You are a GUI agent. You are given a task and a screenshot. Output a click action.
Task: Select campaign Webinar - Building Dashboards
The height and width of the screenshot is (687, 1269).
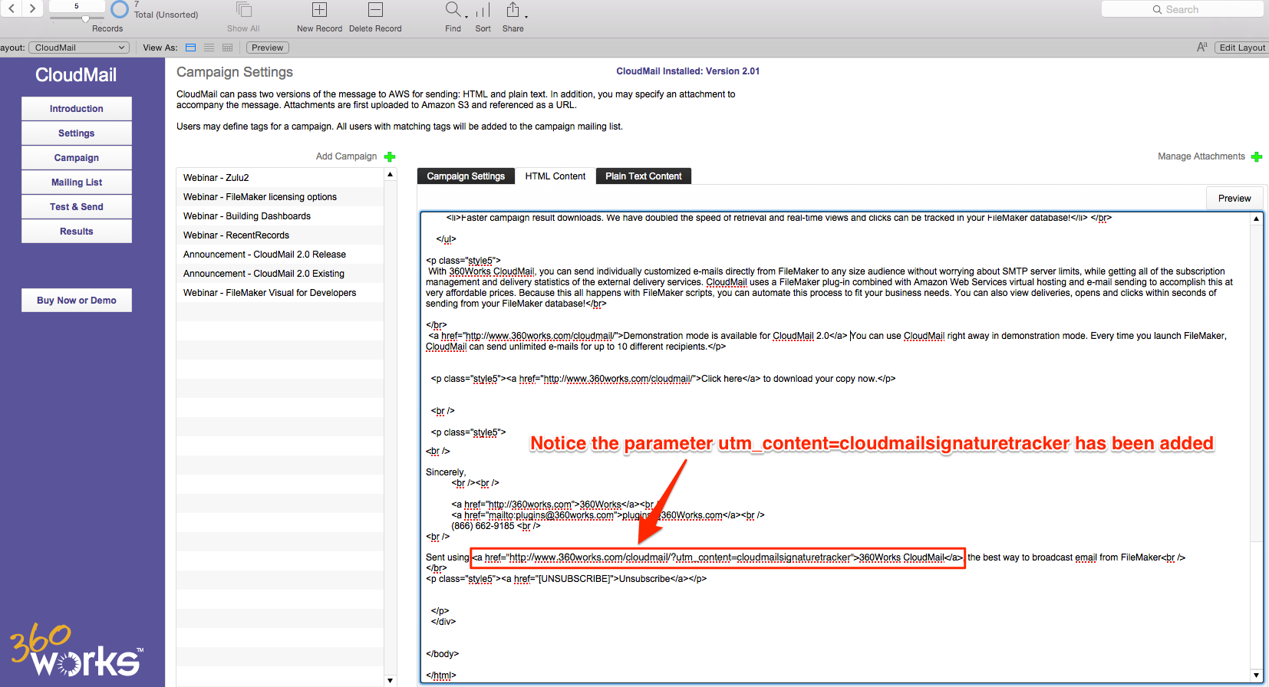[280, 216]
